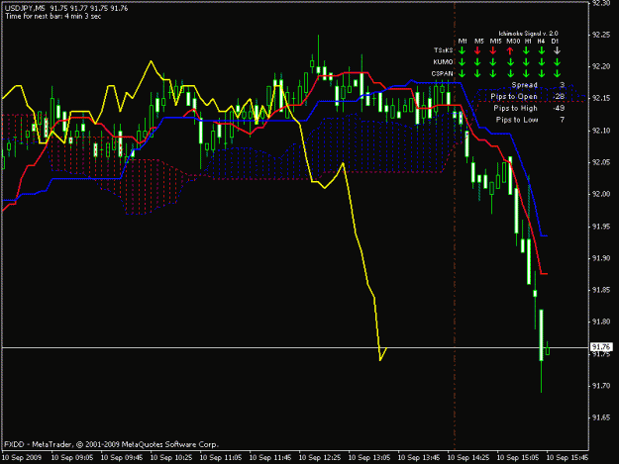This screenshot has height=464, width=619.
Task: Click the 'Pips to Low' label
Action: pyautogui.click(x=517, y=120)
